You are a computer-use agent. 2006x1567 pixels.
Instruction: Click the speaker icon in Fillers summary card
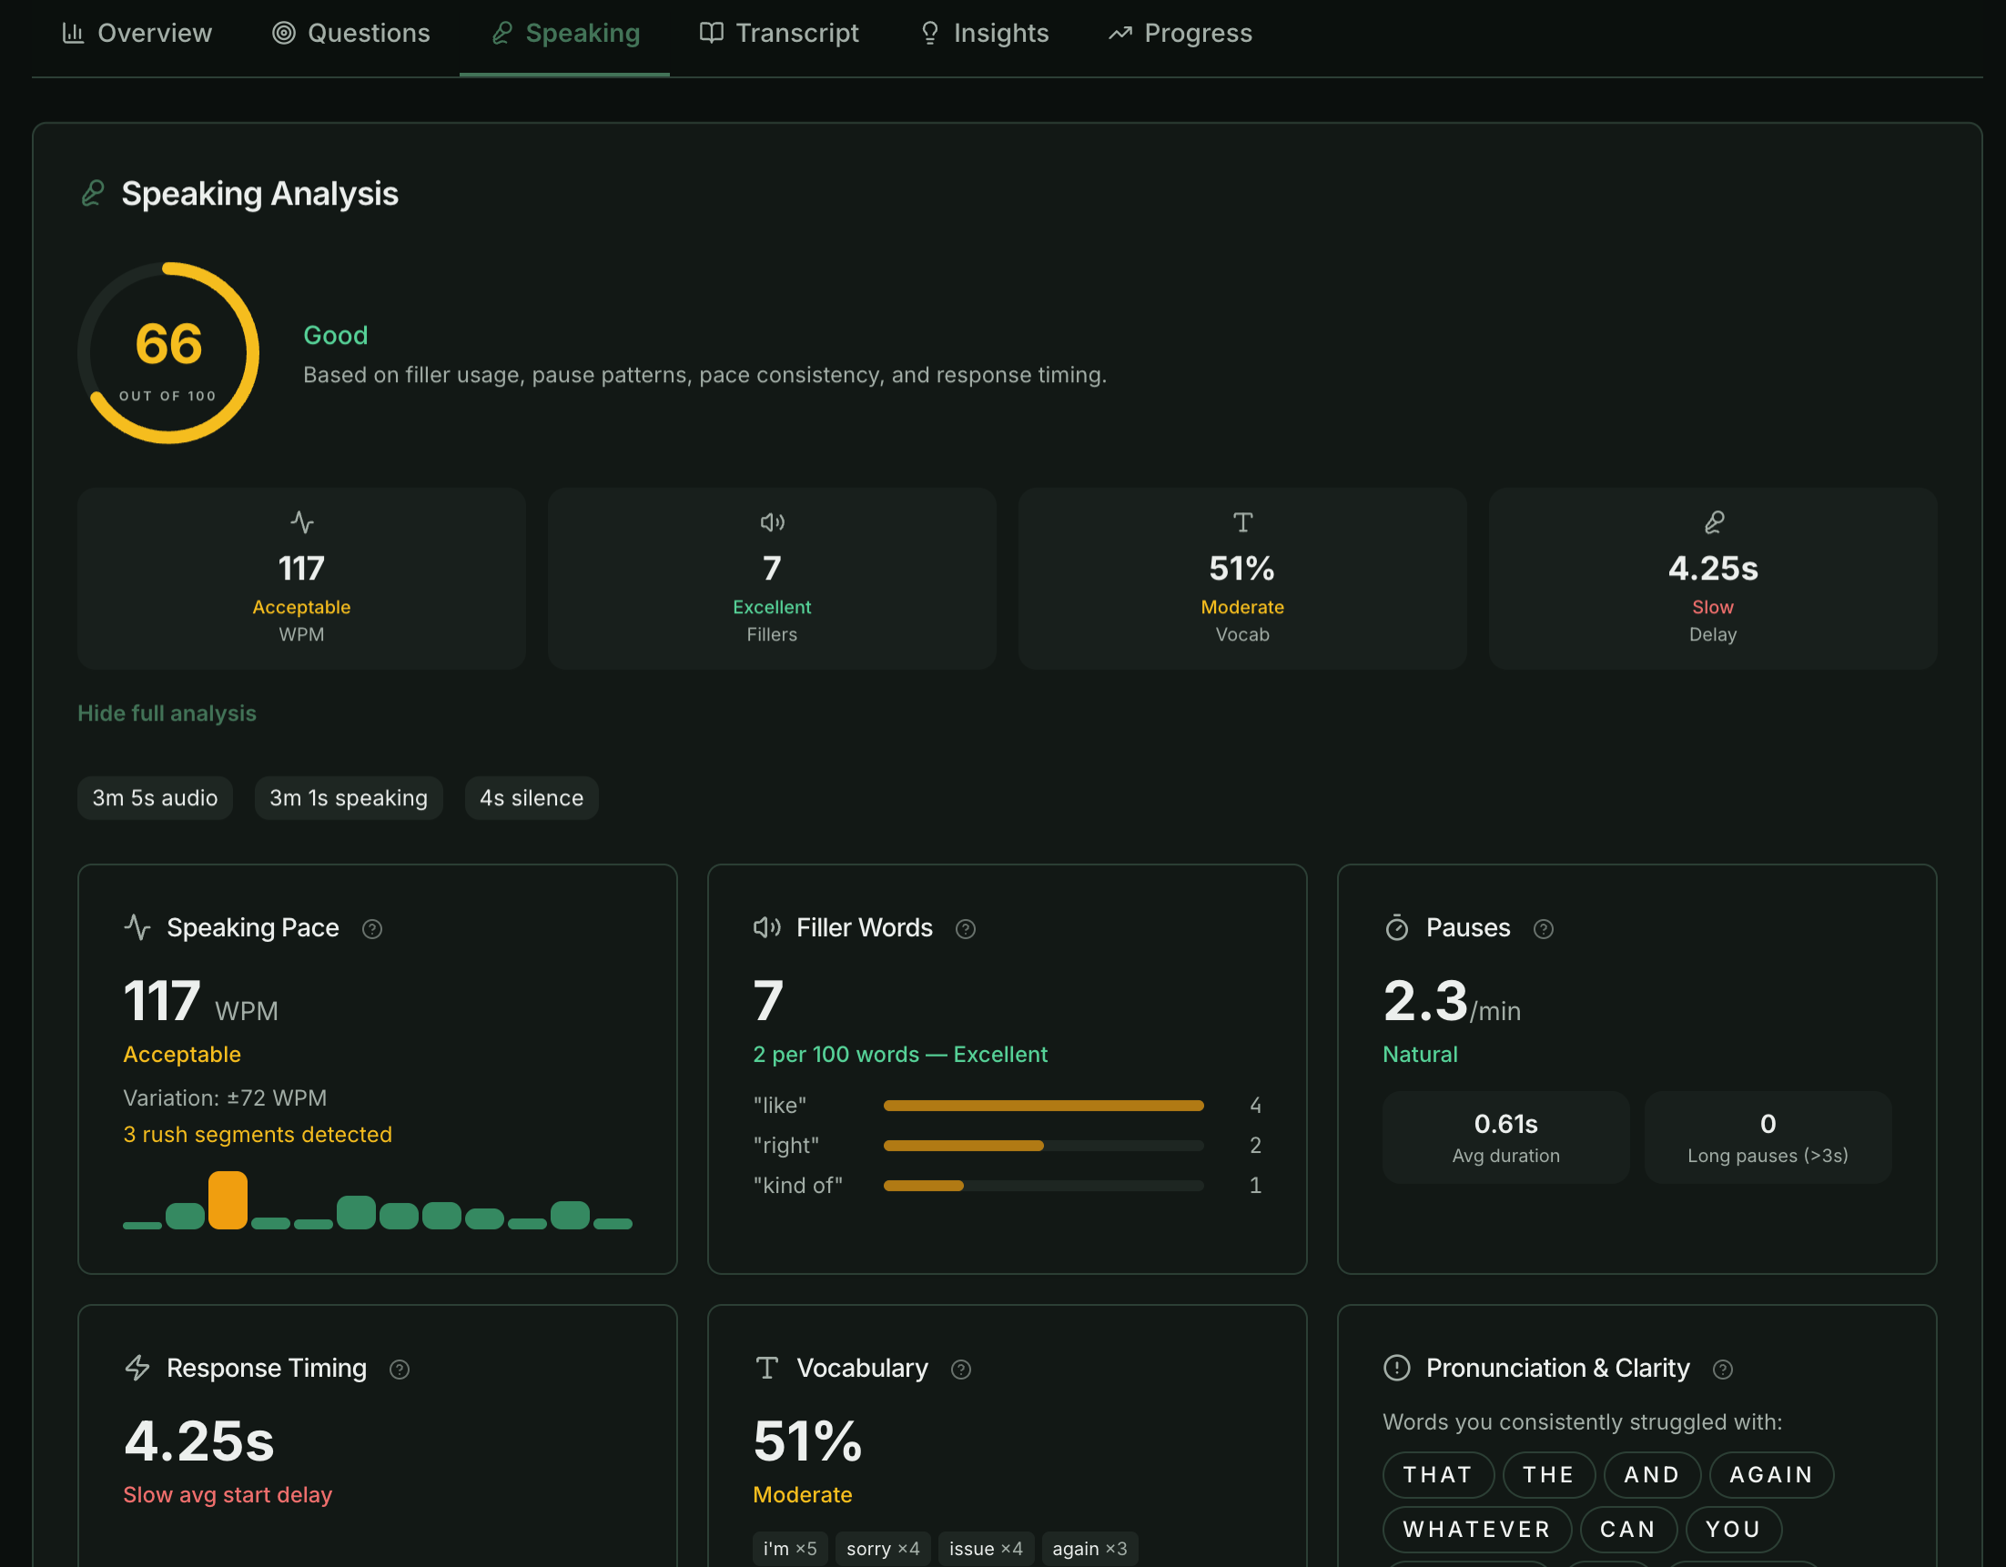click(x=773, y=522)
